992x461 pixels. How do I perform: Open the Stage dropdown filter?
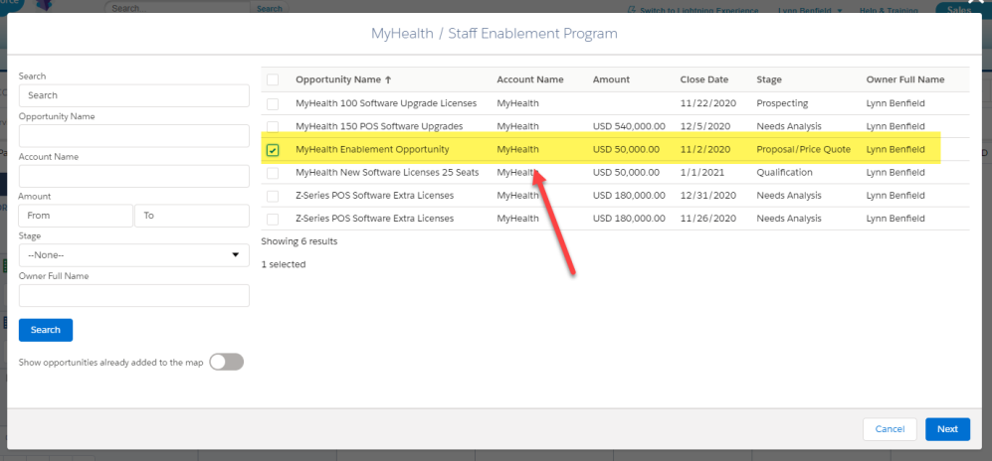134,255
